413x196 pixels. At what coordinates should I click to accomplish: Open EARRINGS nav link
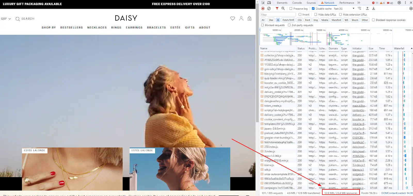click(x=134, y=28)
